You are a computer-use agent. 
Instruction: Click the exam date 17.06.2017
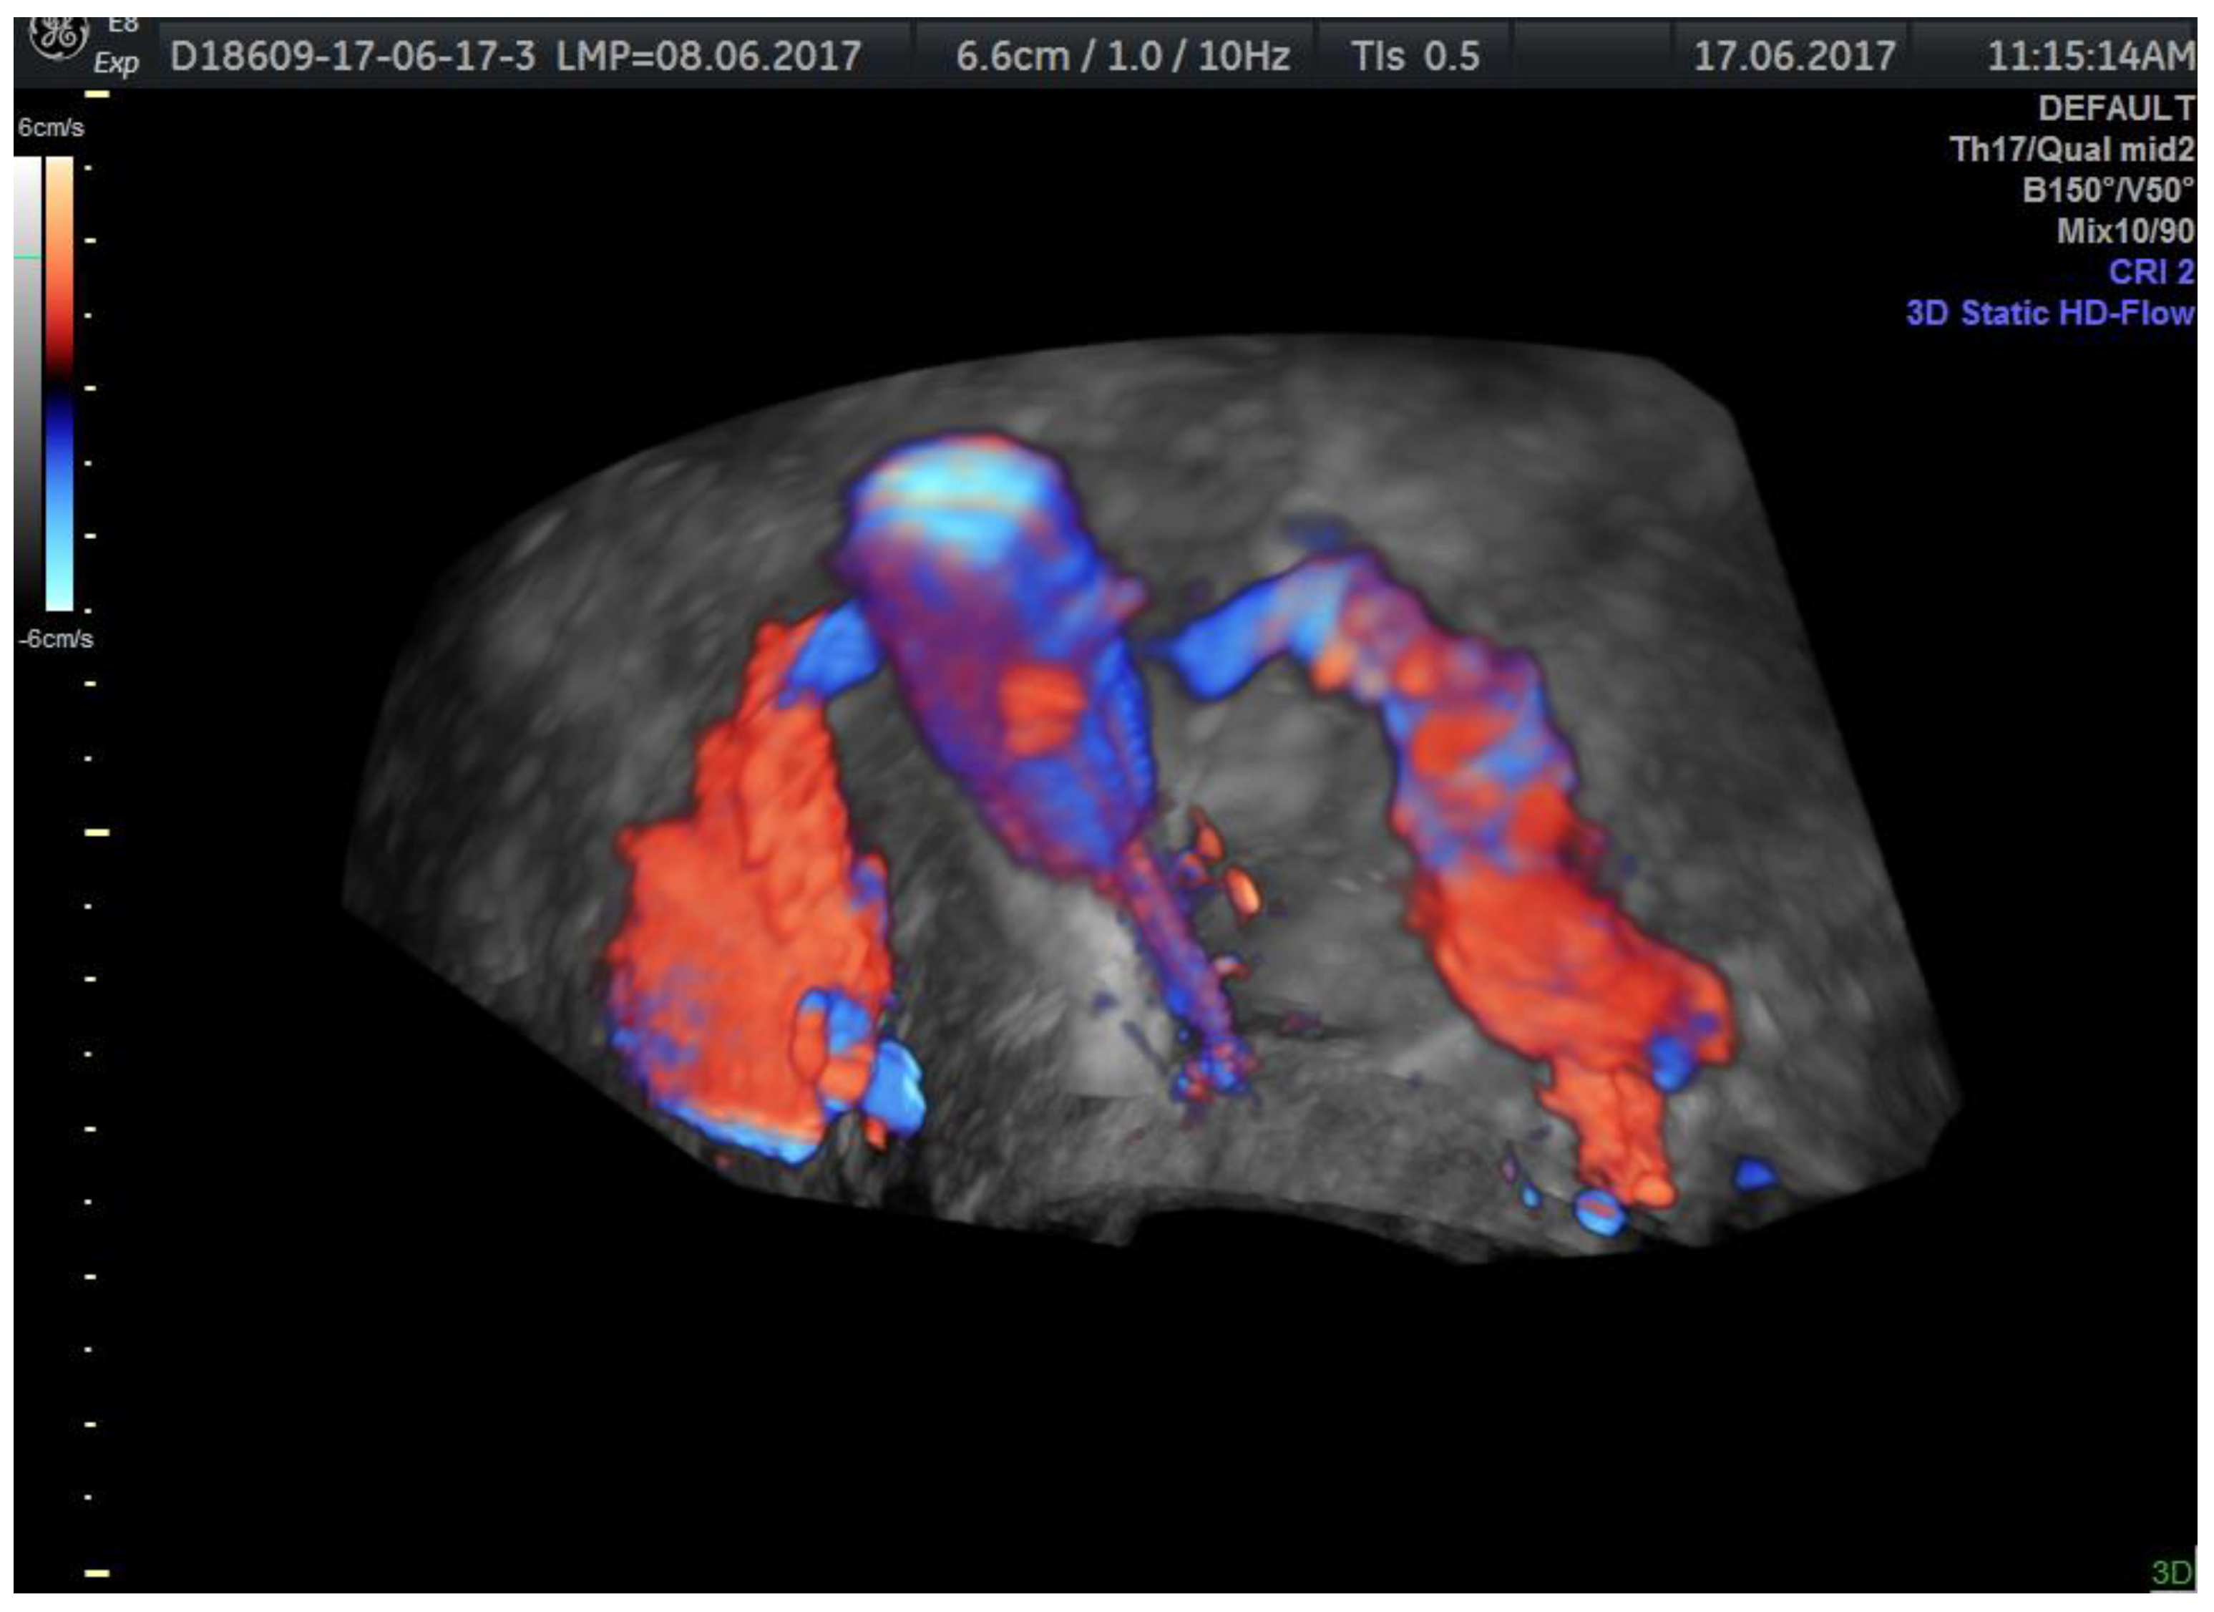1794,57
